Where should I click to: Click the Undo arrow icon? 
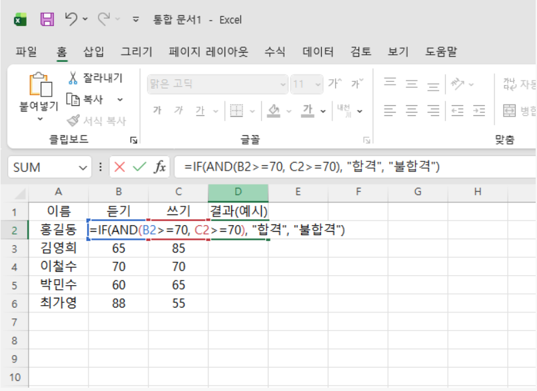pyautogui.click(x=71, y=19)
